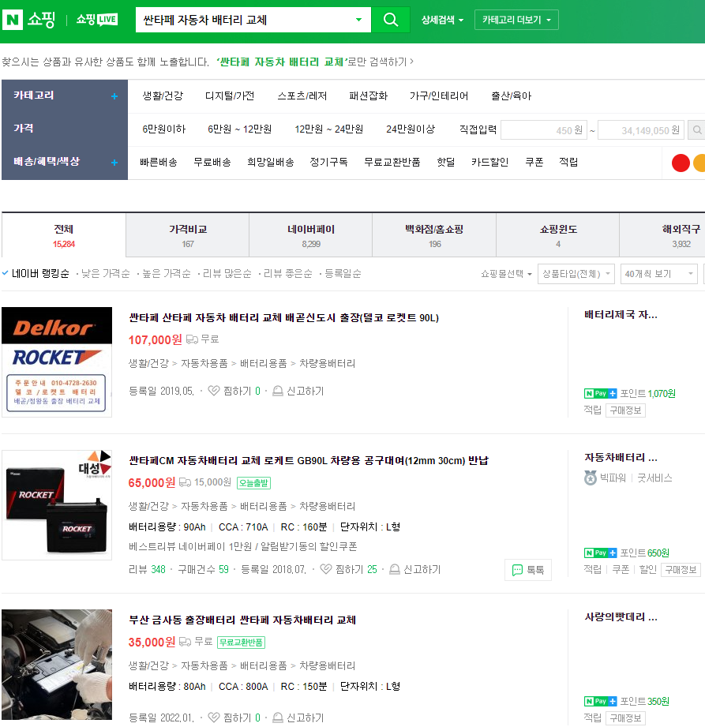
Task: Click N Pay+ badge with 350원 points
Action: [x=600, y=702]
